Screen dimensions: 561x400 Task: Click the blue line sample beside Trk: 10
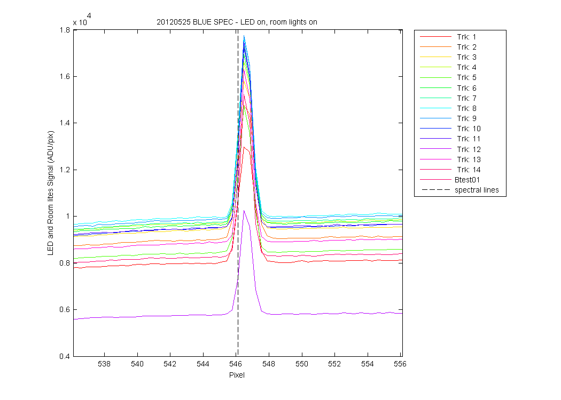pos(435,128)
